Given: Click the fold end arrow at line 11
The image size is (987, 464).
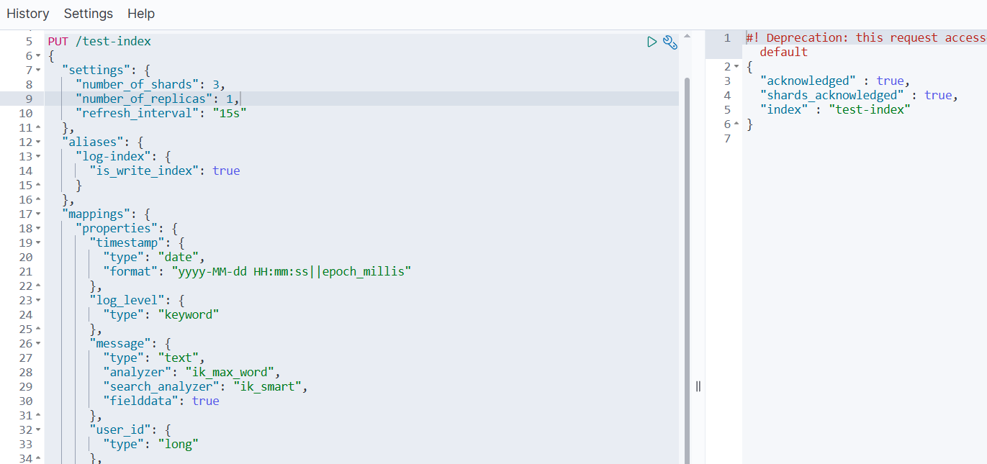Looking at the screenshot, I should click(38, 128).
